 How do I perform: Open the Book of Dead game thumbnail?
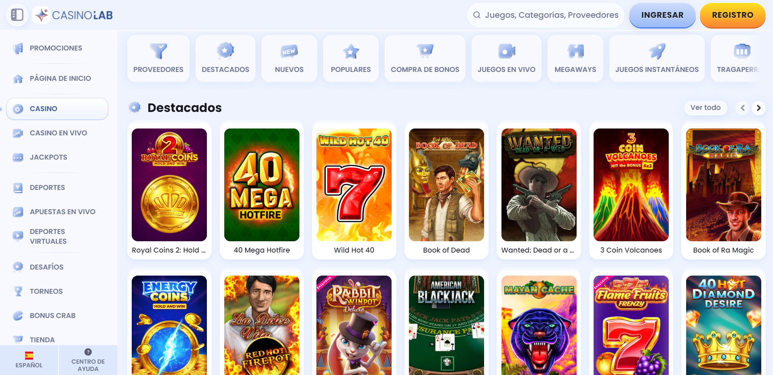coord(447,185)
